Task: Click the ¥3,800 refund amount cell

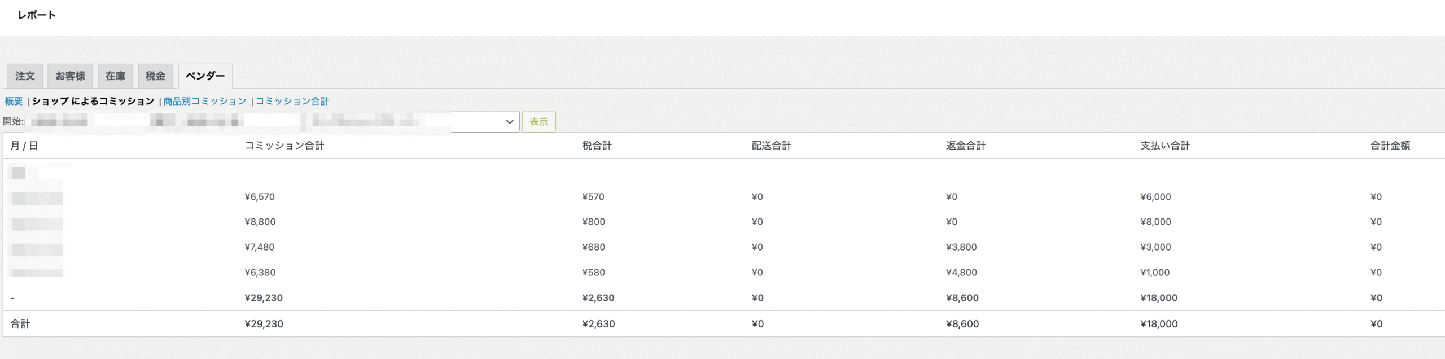Action: (961, 247)
